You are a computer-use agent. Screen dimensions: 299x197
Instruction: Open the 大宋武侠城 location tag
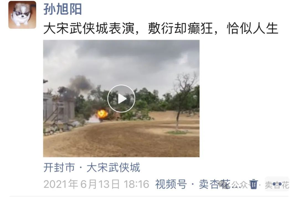point(113,167)
